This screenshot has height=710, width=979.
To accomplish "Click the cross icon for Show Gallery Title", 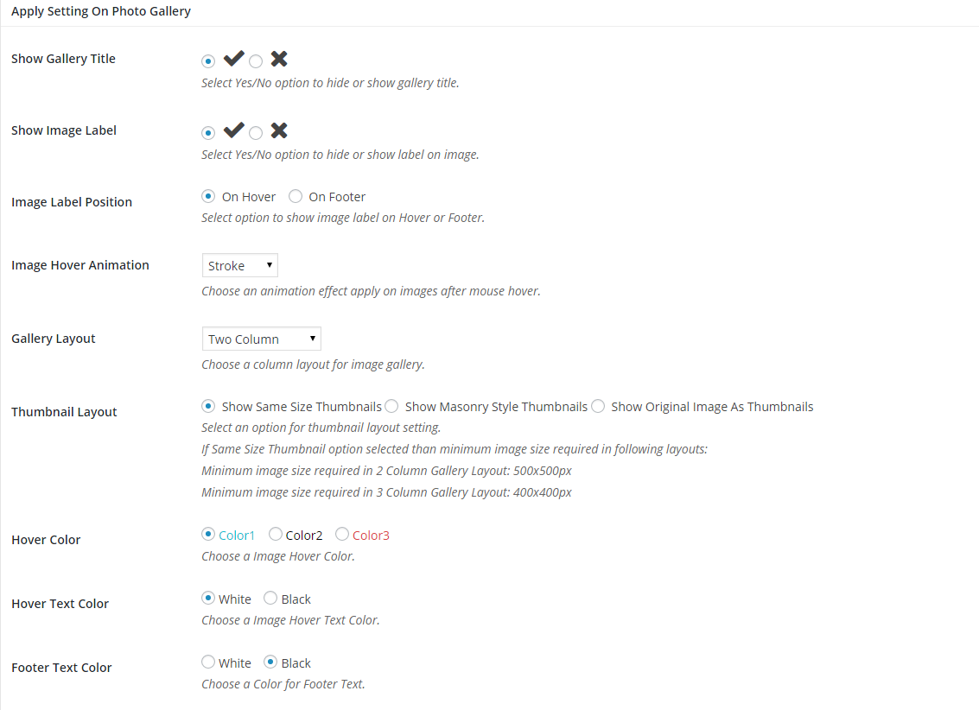I will point(278,59).
